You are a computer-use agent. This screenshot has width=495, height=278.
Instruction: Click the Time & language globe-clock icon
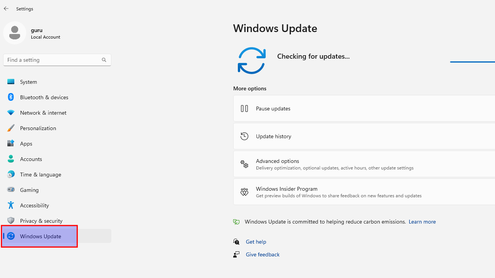[x=11, y=175]
